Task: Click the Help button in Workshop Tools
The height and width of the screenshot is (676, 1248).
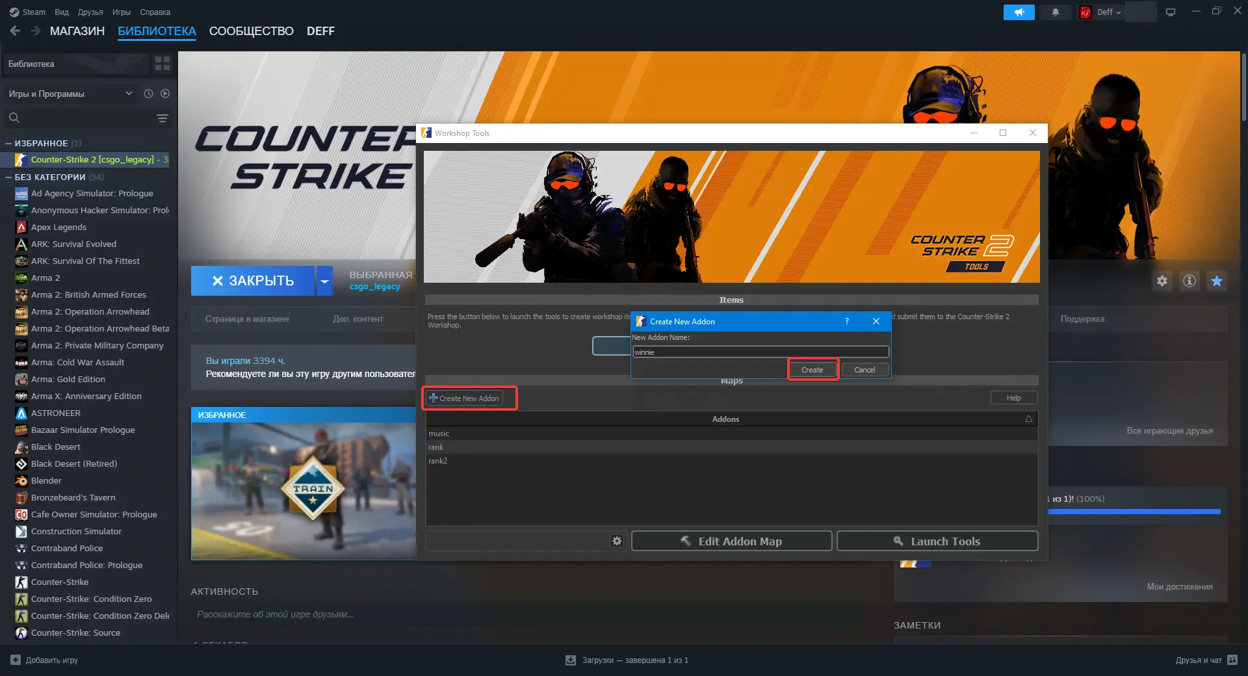Action: (1014, 398)
